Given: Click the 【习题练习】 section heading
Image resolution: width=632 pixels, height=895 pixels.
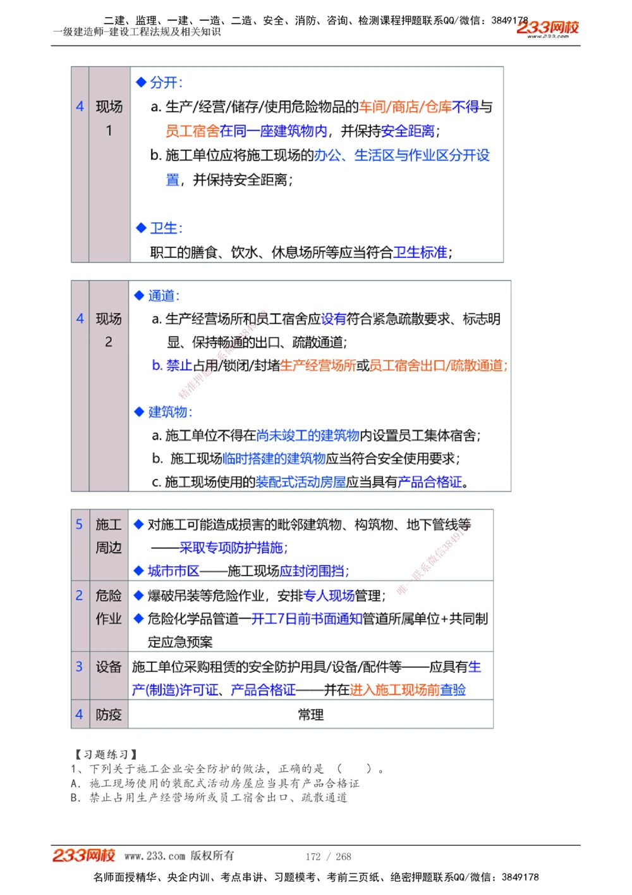Looking at the screenshot, I should coord(106,753).
